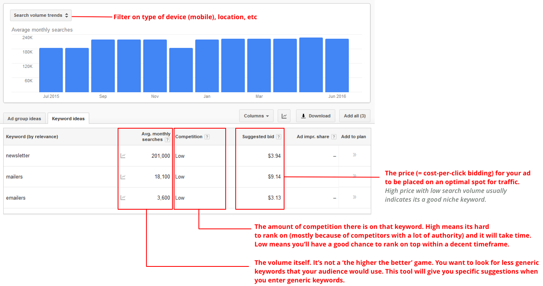This screenshot has height=286, width=543.
Task: Open help icon next to Suggested bid
Action: coord(279,137)
